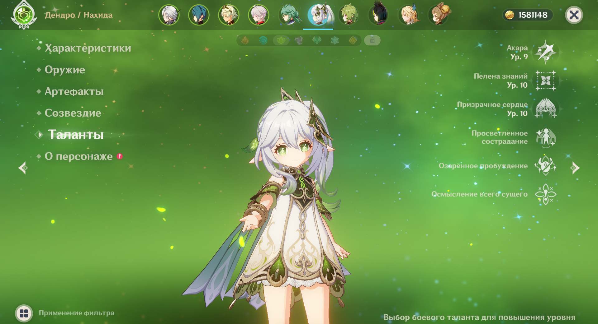Open the Акара normal attack talent icon
This screenshot has height=324, width=598.
click(x=546, y=52)
